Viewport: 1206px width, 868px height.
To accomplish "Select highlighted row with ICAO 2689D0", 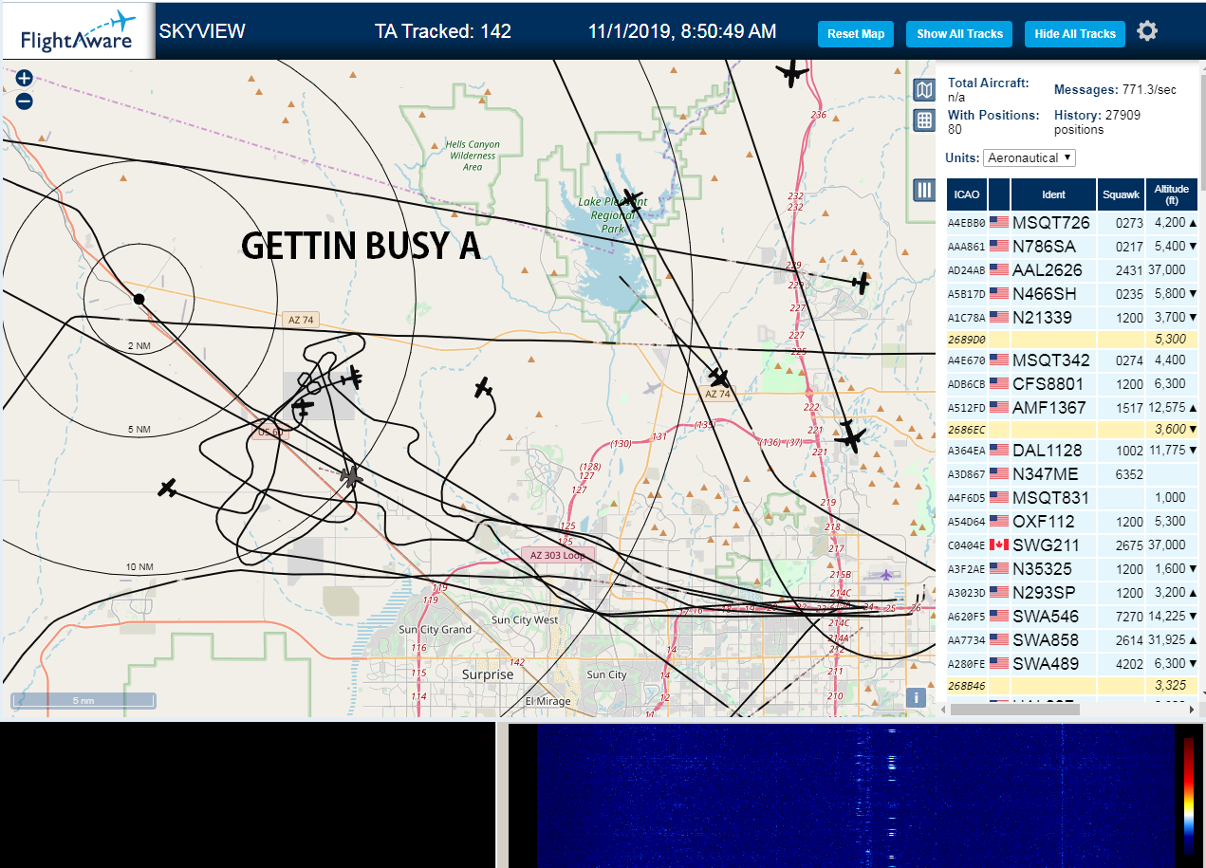I will 1072,339.
